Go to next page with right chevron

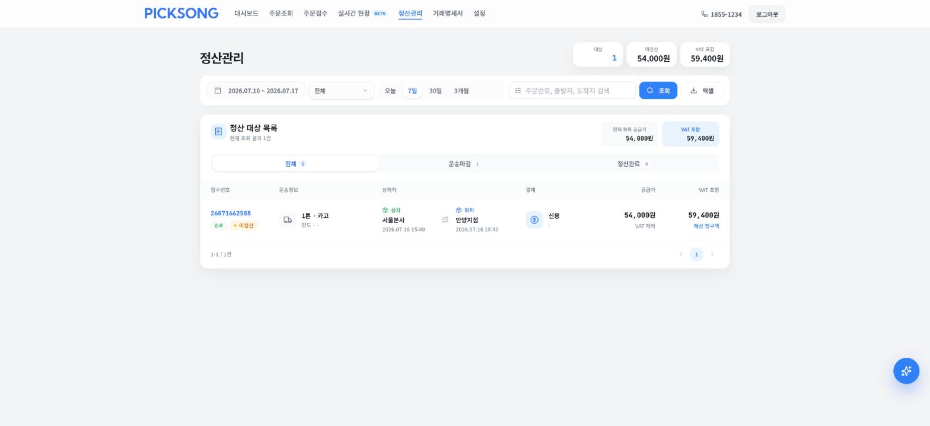tap(712, 255)
